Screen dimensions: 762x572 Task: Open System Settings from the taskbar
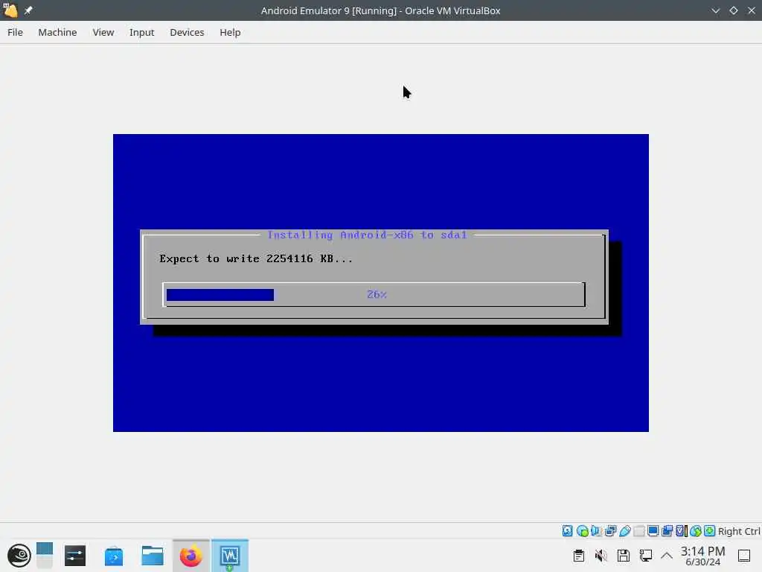(75, 556)
